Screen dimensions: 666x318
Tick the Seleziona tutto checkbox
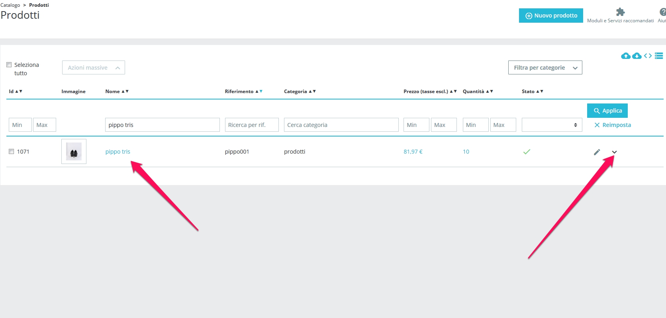pyautogui.click(x=9, y=65)
